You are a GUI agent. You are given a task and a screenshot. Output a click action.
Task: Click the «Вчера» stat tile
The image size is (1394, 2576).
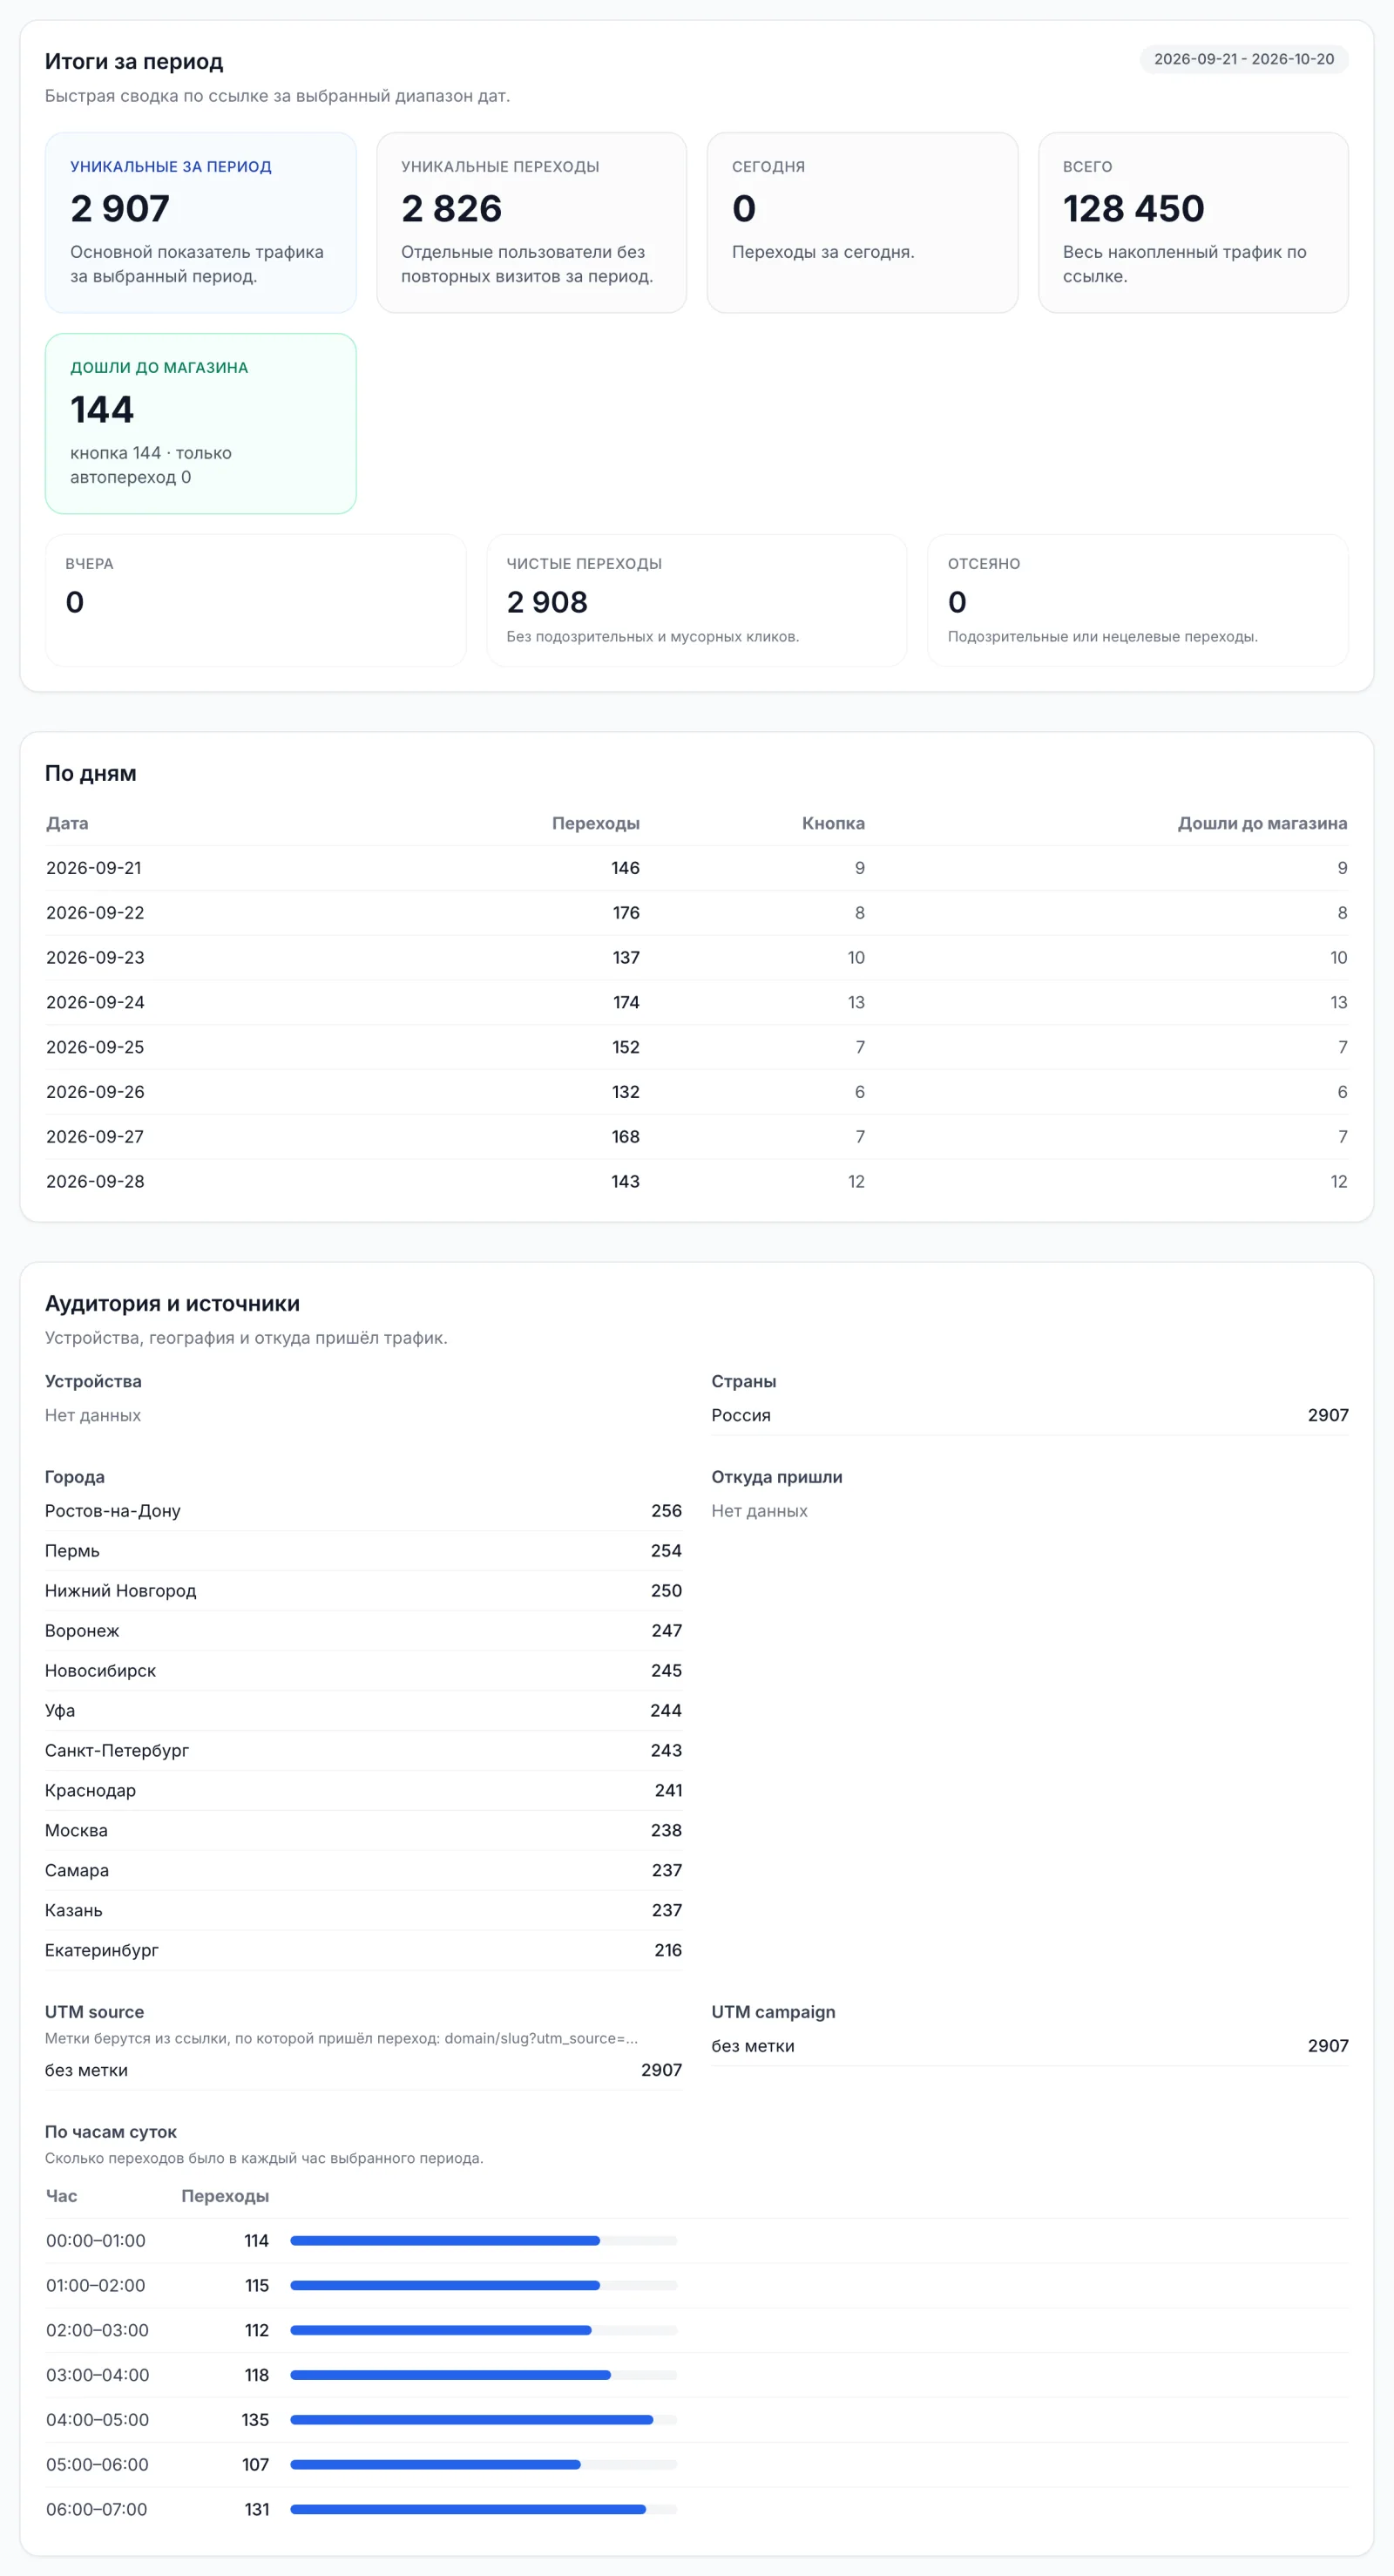[255, 600]
